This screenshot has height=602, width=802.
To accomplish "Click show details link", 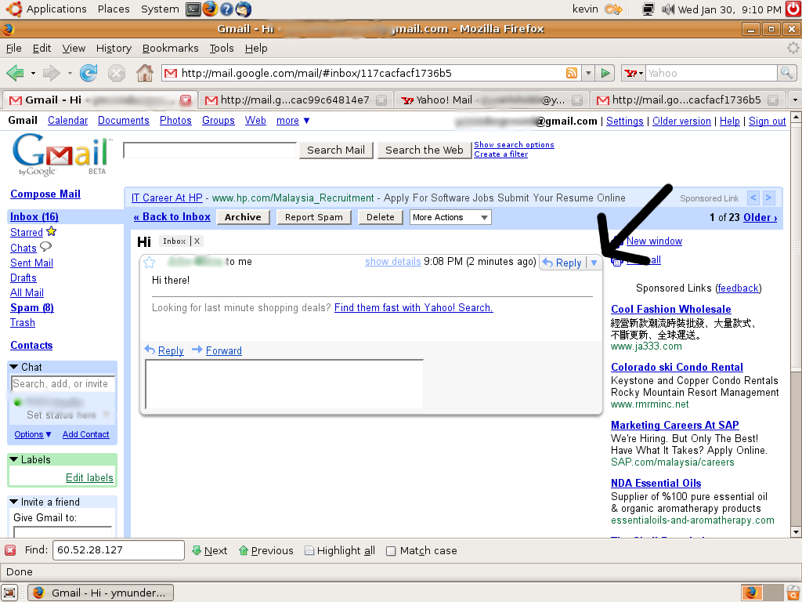I will pyautogui.click(x=393, y=262).
